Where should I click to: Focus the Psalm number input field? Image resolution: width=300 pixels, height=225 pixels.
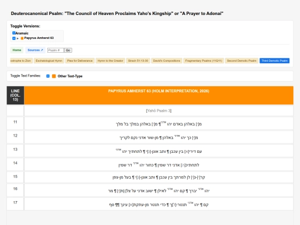pos(56,51)
